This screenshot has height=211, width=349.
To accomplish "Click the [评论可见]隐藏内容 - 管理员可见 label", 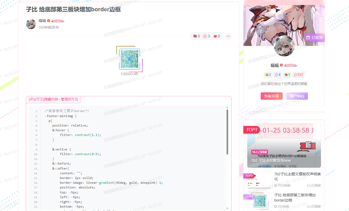I will [x=53, y=99].
